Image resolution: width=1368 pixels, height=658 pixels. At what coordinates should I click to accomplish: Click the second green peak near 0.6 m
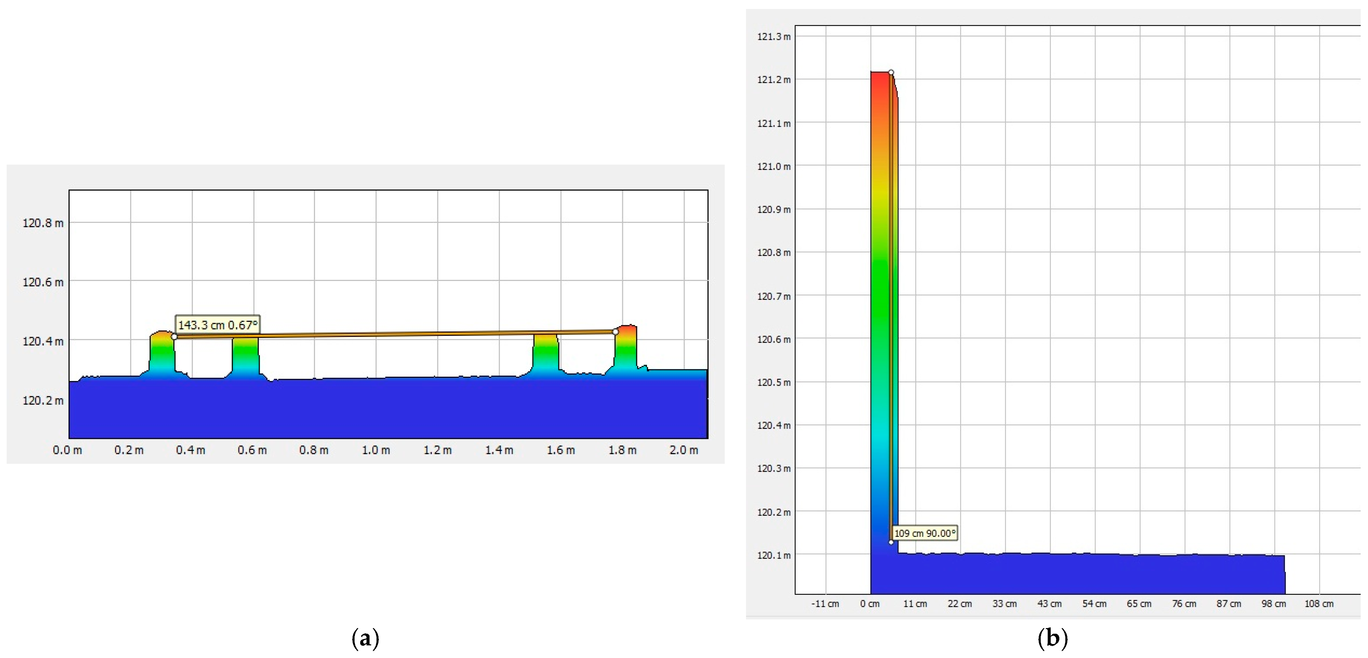point(245,350)
